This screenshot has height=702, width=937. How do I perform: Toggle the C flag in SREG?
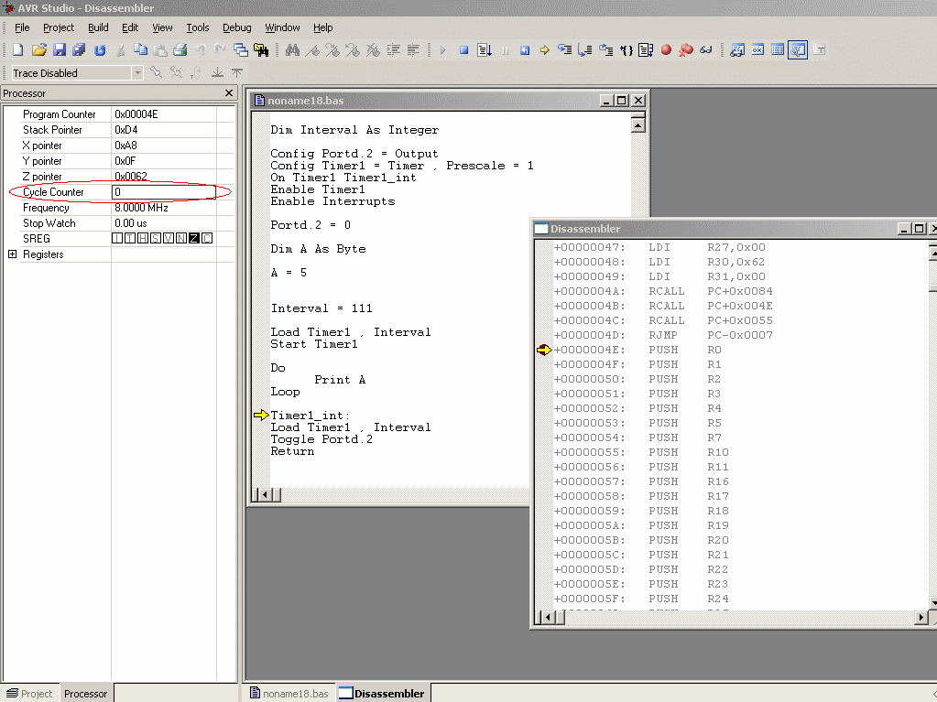point(207,239)
